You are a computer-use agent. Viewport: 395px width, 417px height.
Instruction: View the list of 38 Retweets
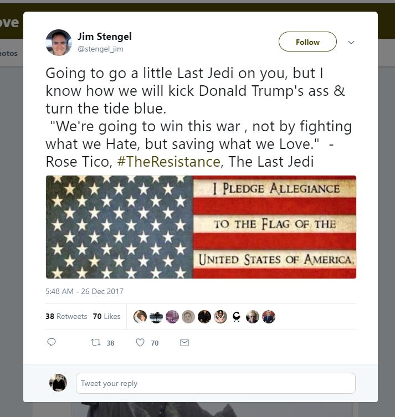point(66,316)
